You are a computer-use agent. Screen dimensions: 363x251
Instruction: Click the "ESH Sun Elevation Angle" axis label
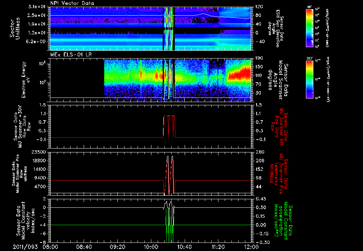(x=276, y=28)
